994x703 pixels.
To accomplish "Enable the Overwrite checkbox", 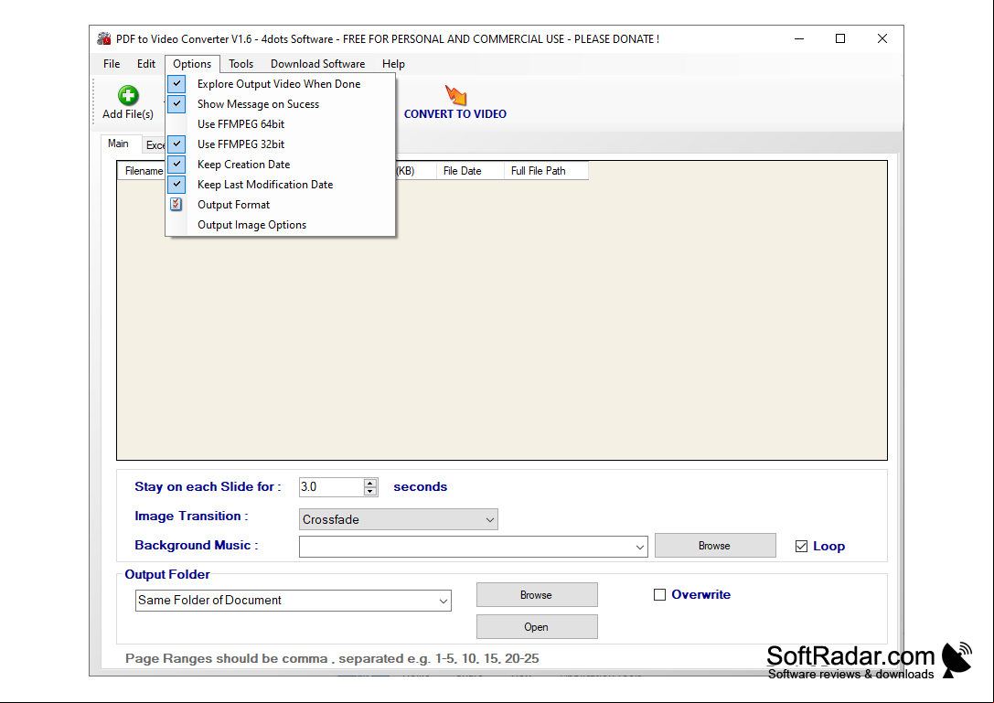I will click(660, 594).
